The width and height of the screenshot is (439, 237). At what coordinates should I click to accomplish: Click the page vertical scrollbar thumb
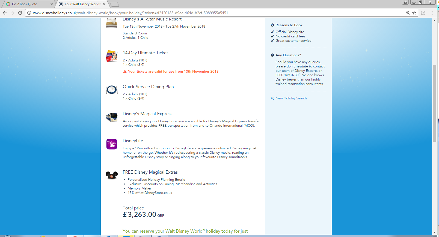(434, 103)
